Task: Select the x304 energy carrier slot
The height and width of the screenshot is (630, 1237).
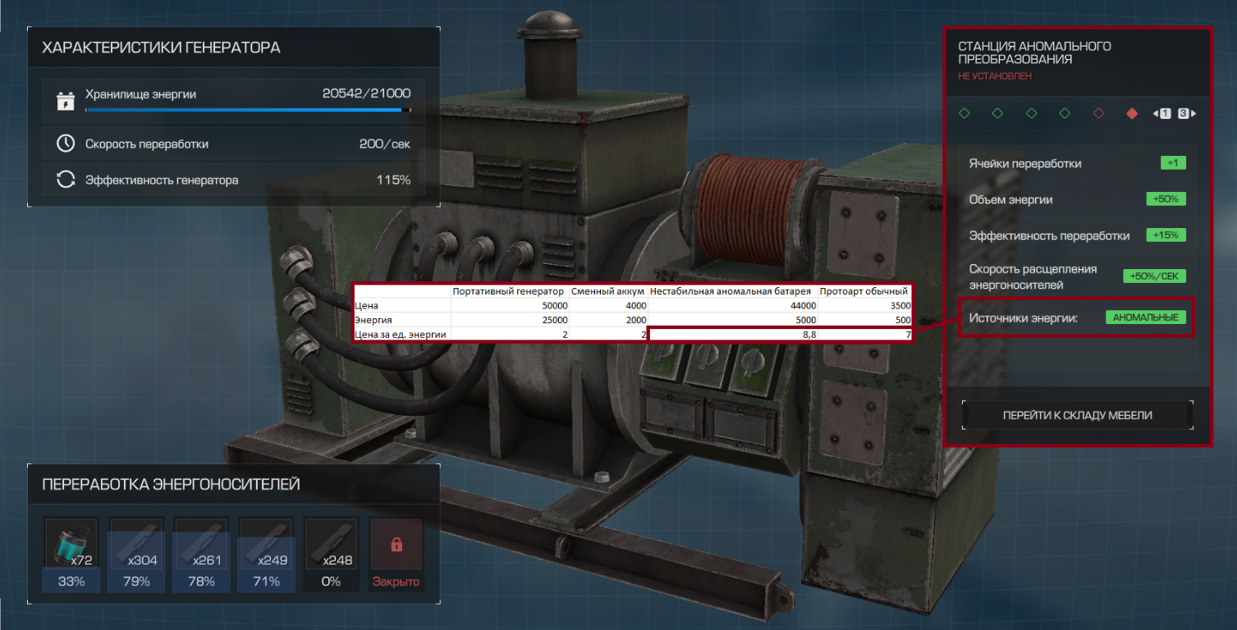Action: coord(137,544)
